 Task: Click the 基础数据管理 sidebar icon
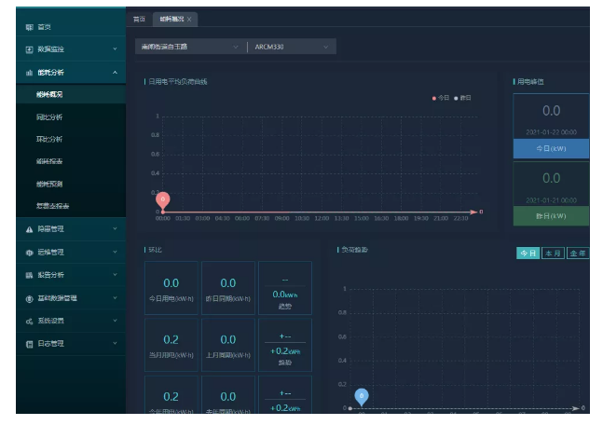tap(29, 298)
